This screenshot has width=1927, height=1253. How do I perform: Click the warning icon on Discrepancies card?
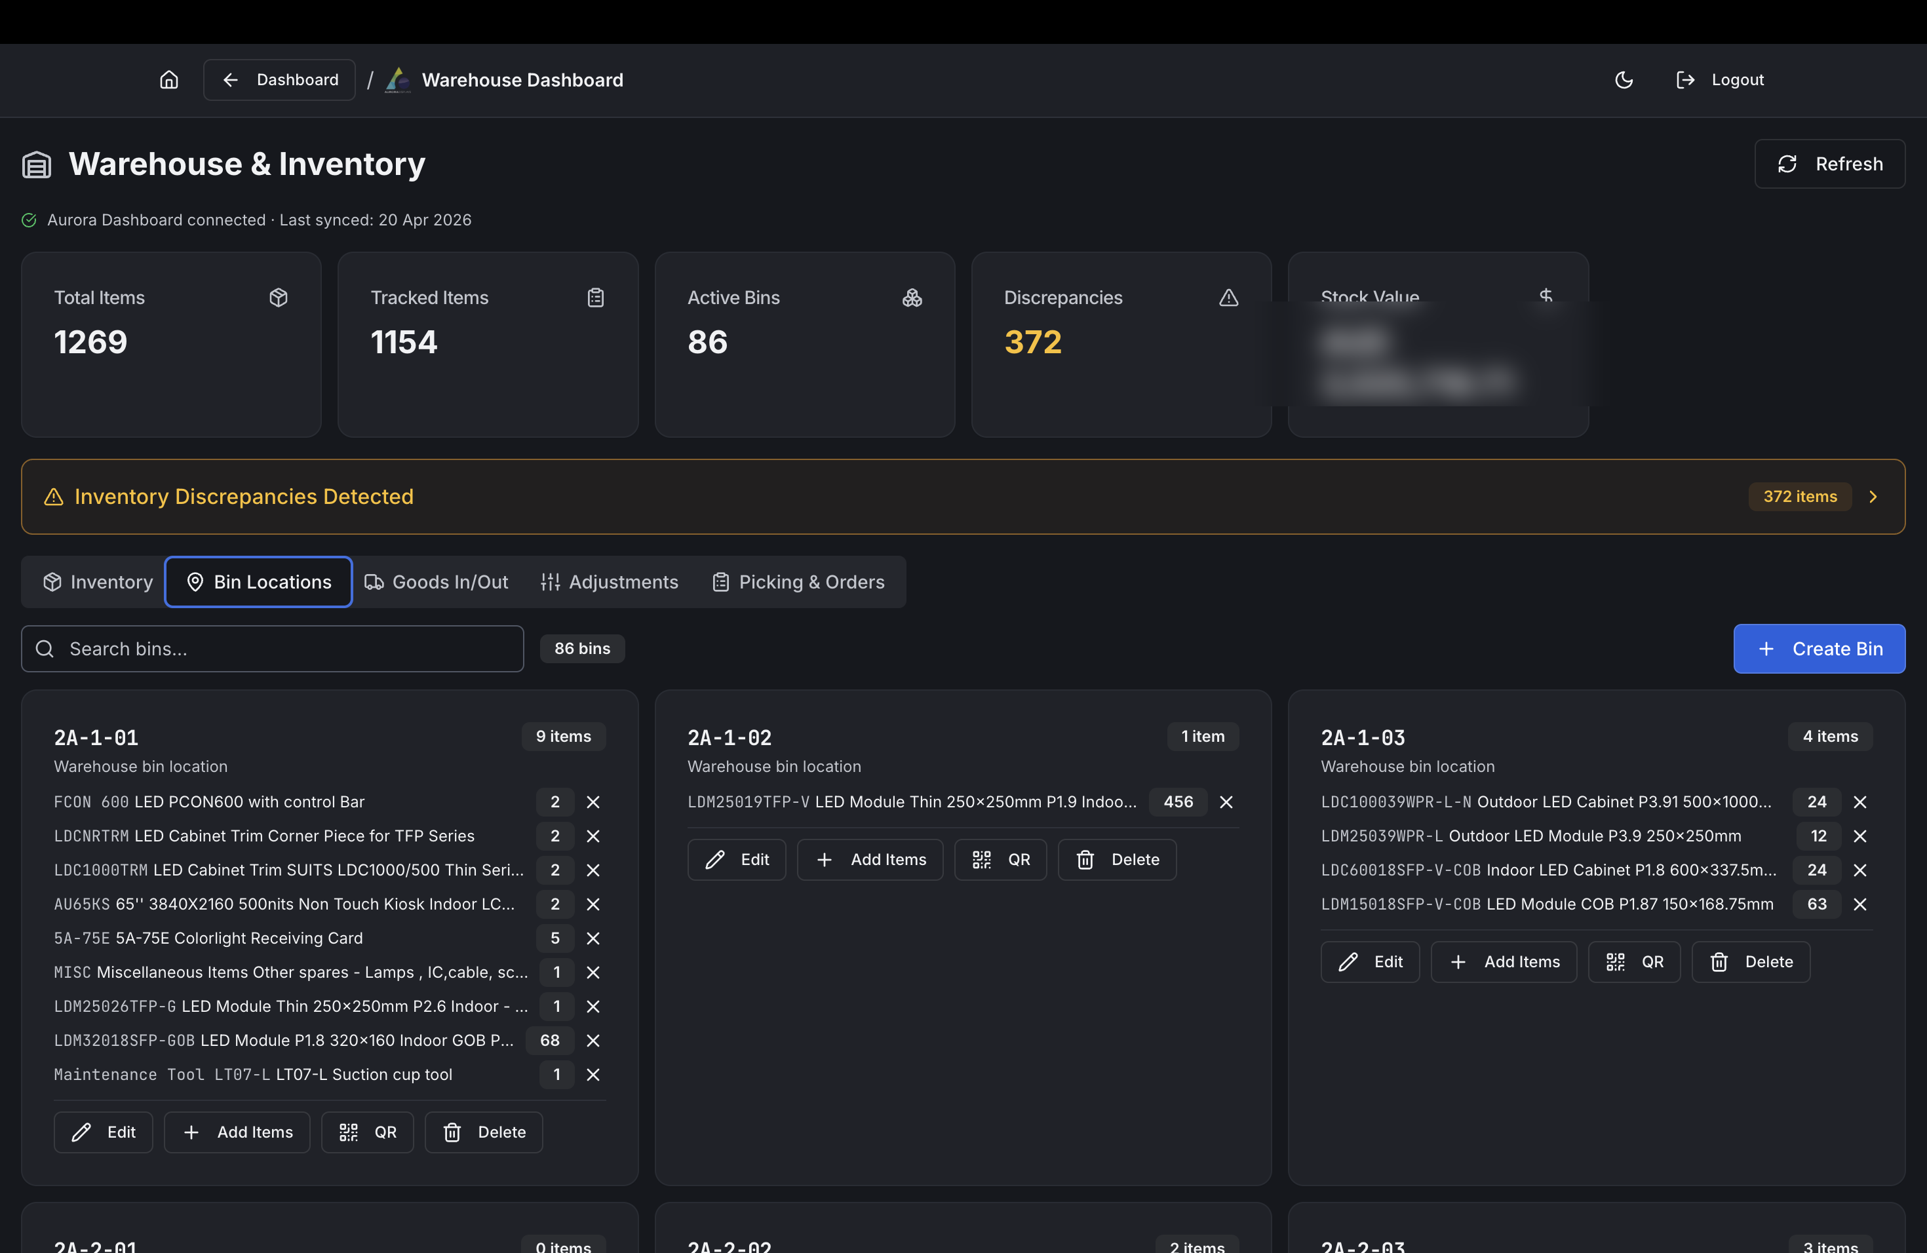click(x=1228, y=298)
